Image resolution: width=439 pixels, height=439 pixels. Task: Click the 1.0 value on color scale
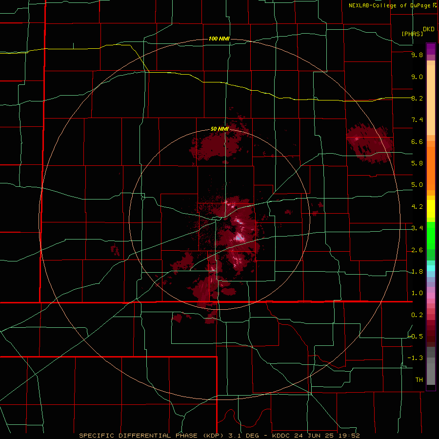[417, 293]
